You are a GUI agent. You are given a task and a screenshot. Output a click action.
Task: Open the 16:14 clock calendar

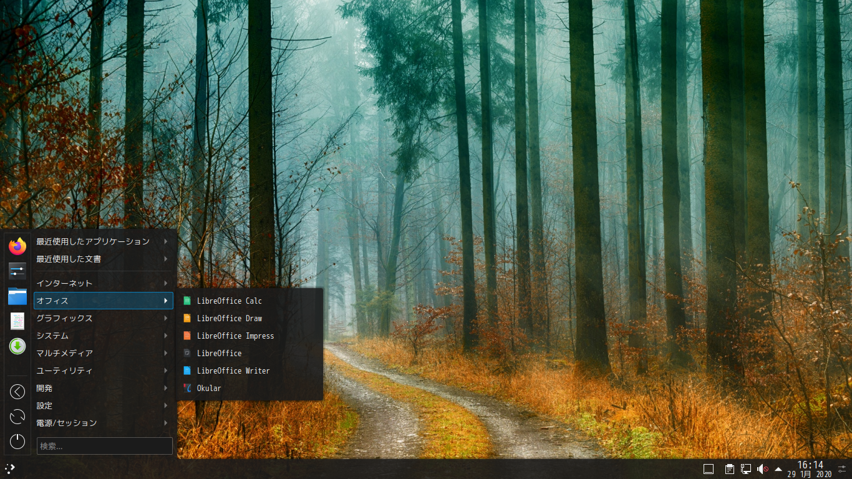point(810,469)
